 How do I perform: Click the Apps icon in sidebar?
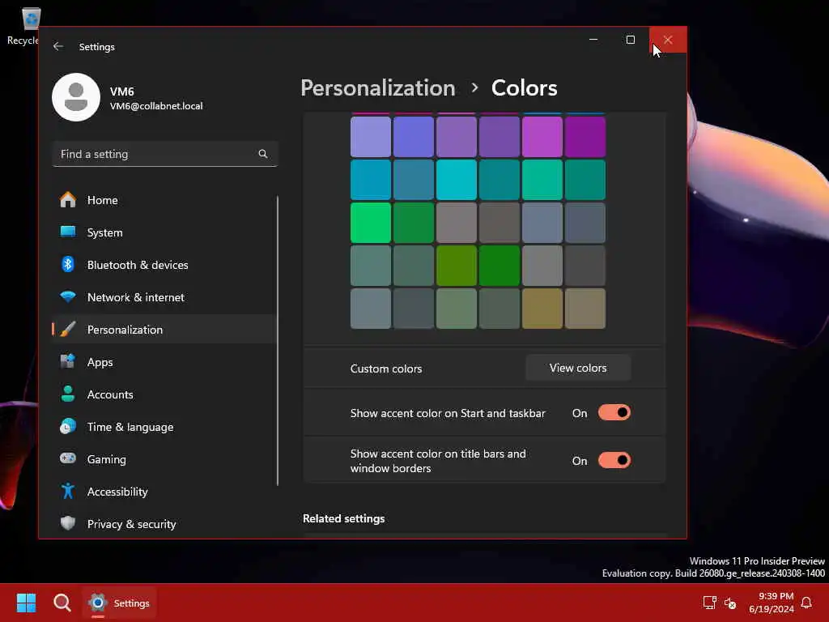(68, 362)
